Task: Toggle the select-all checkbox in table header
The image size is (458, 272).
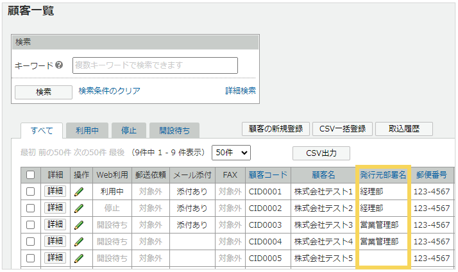Action: pyautogui.click(x=30, y=174)
